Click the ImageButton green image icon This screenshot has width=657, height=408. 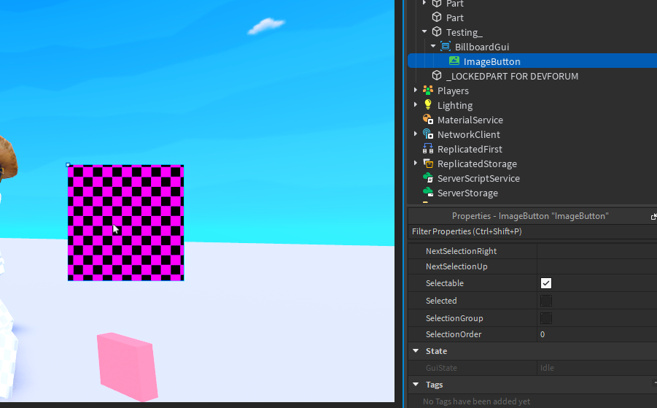tap(454, 61)
